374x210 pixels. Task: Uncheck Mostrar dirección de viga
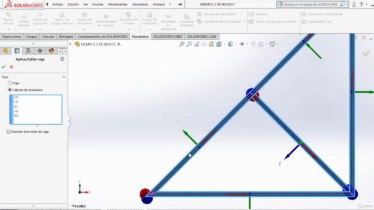click(9, 131)
